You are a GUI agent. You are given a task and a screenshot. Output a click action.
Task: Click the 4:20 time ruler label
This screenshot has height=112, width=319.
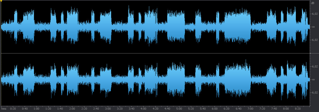pyautogui.click(x=155, y=108)
